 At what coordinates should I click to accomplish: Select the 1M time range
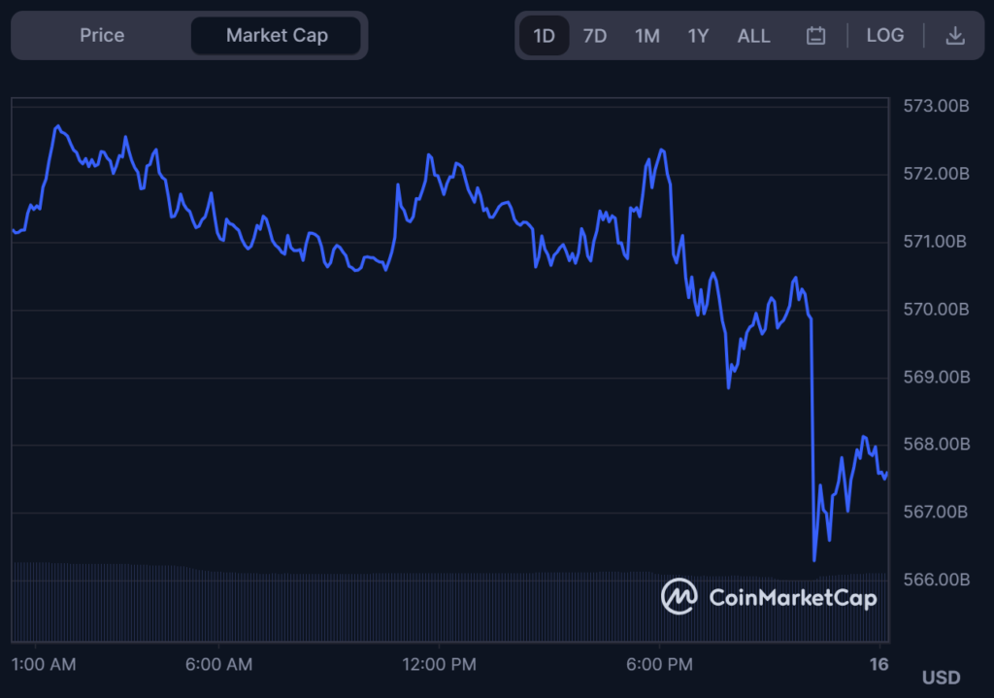[x=647, y=36]
